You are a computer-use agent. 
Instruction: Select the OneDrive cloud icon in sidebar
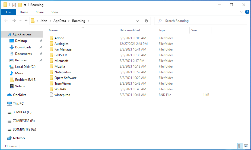pos(9,95)
